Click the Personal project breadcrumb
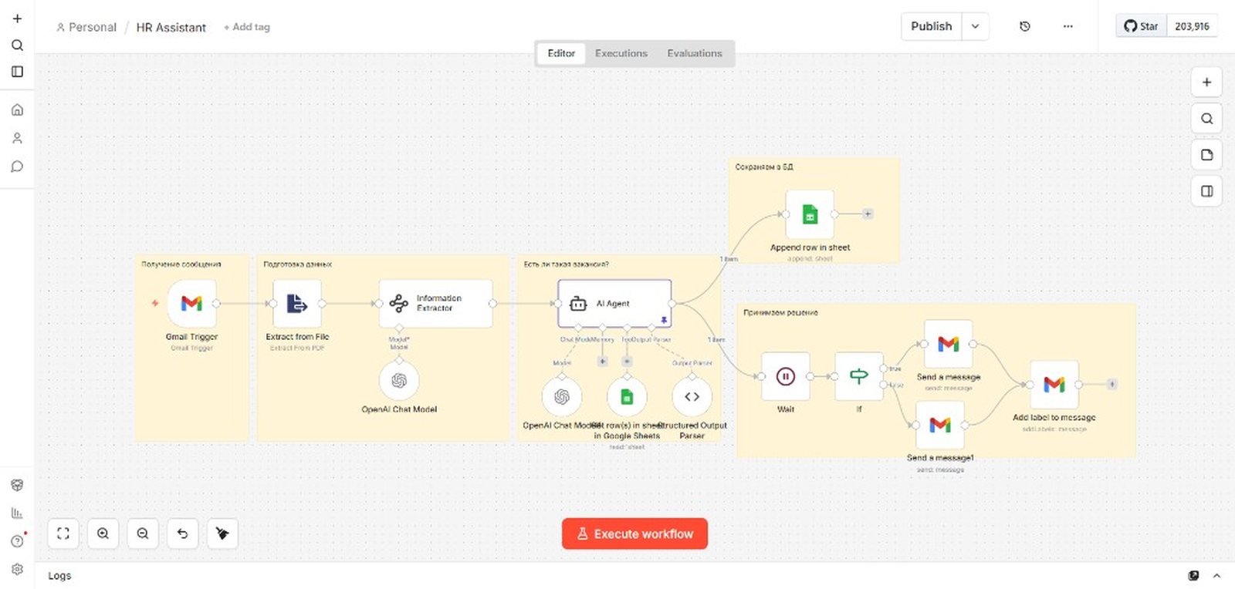 [x=86, y=27]
